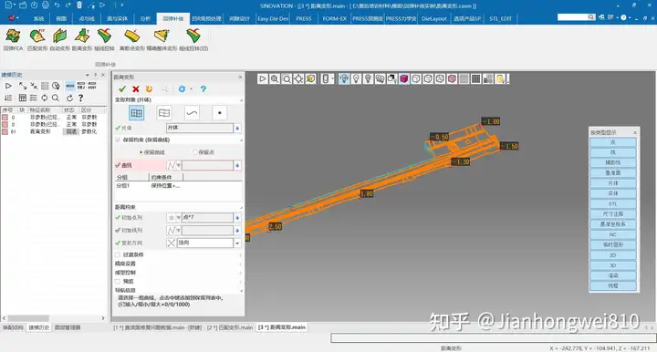Open the DieLayout ribbon tab
Image resolution: width=657 pixels, height=352 pixels.
(x=434, y=18)
